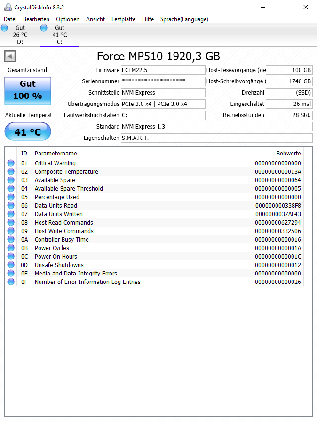Click raw value 00000000627294

[278, 222]
